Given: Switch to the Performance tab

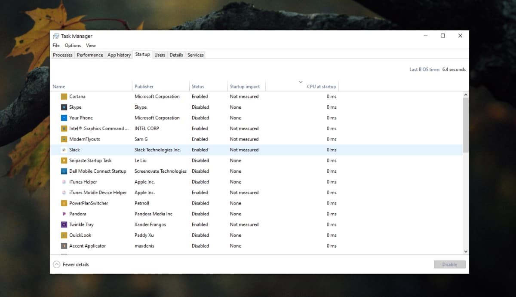Looking at the screenshot, I should (x=90, y=55).
